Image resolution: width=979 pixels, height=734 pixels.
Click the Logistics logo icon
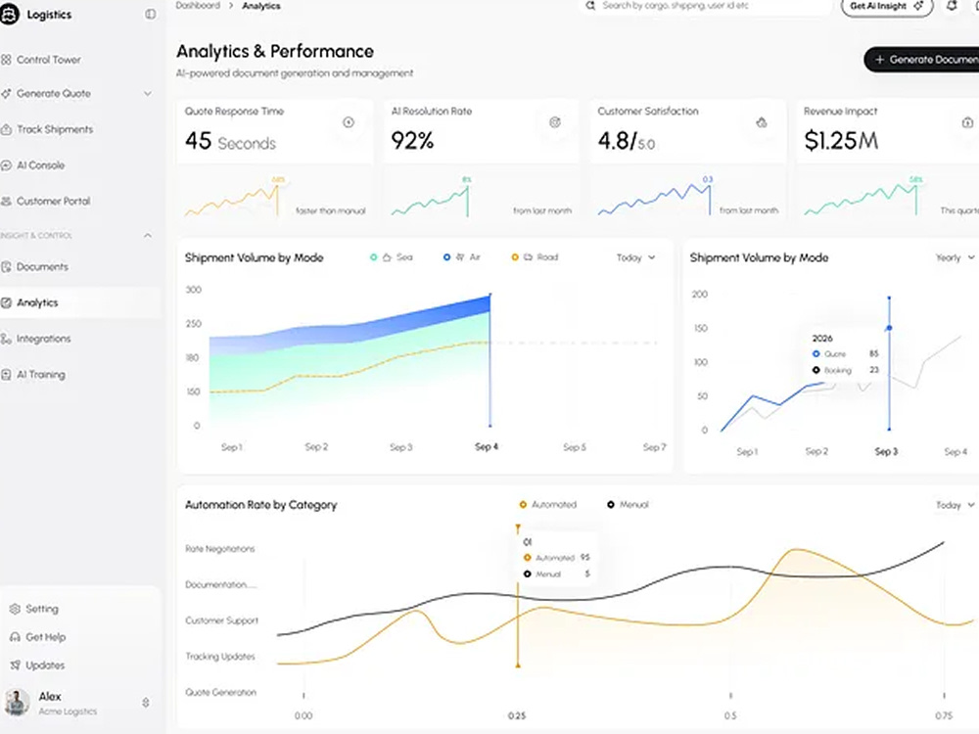click(x=9, y=15)
